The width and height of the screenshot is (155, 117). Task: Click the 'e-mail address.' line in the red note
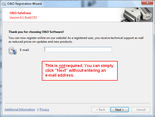click(x=59, y=75)
